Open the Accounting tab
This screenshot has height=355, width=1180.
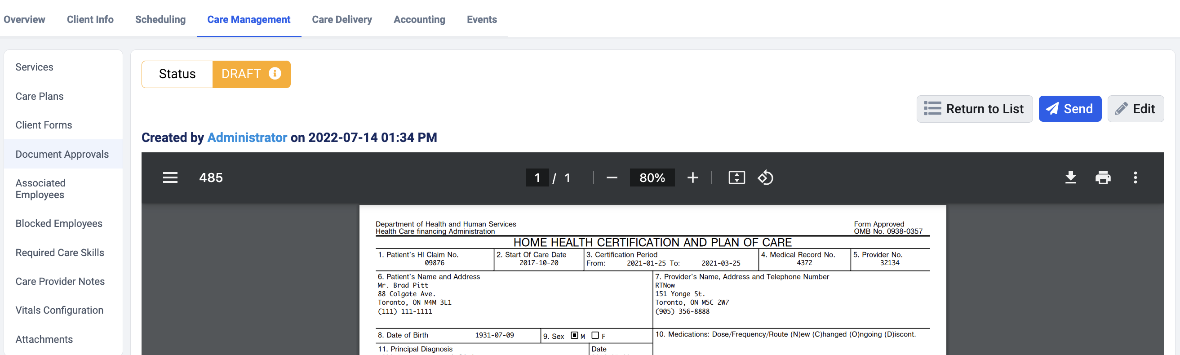pos(419,19)
